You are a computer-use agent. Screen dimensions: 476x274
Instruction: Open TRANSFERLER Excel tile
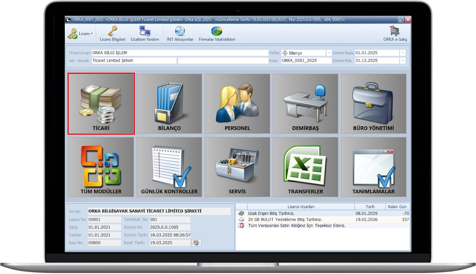pos(305,167)
